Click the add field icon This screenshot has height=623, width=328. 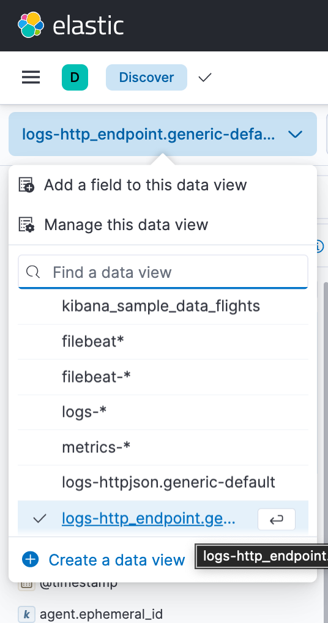26,185
